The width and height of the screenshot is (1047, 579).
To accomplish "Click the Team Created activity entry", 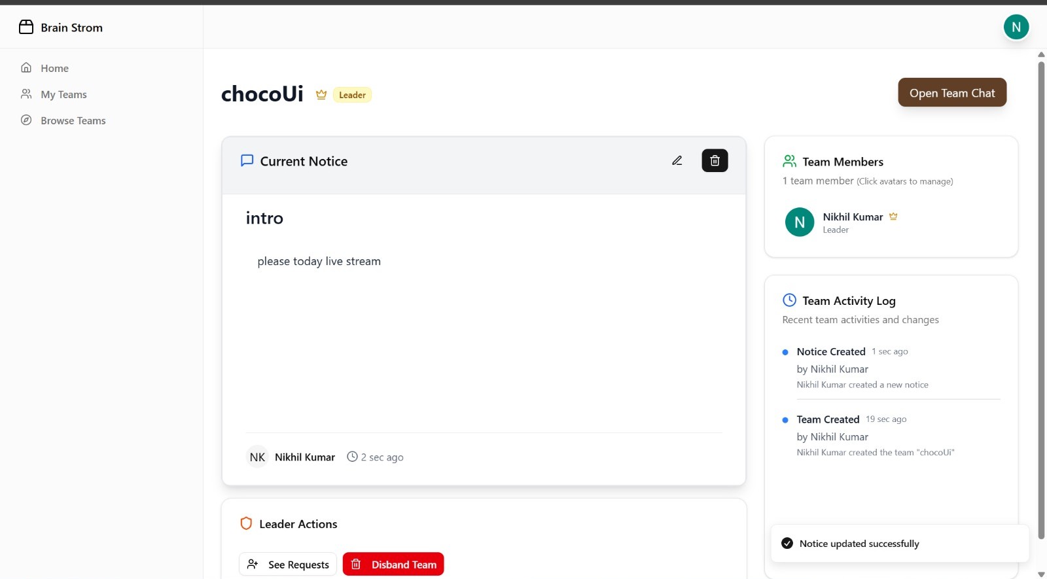I will click(x=828, y=419).
